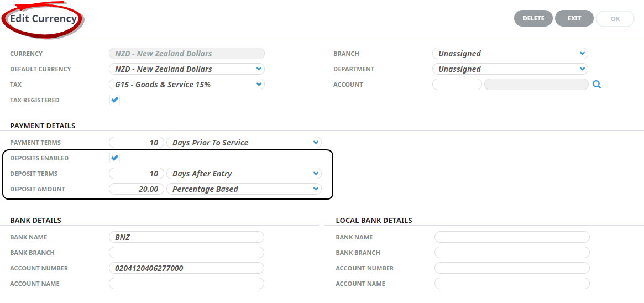Toggle the Tax Registered checkbox
The width and height of the screenshot is (644, 303).
[115, 100]
